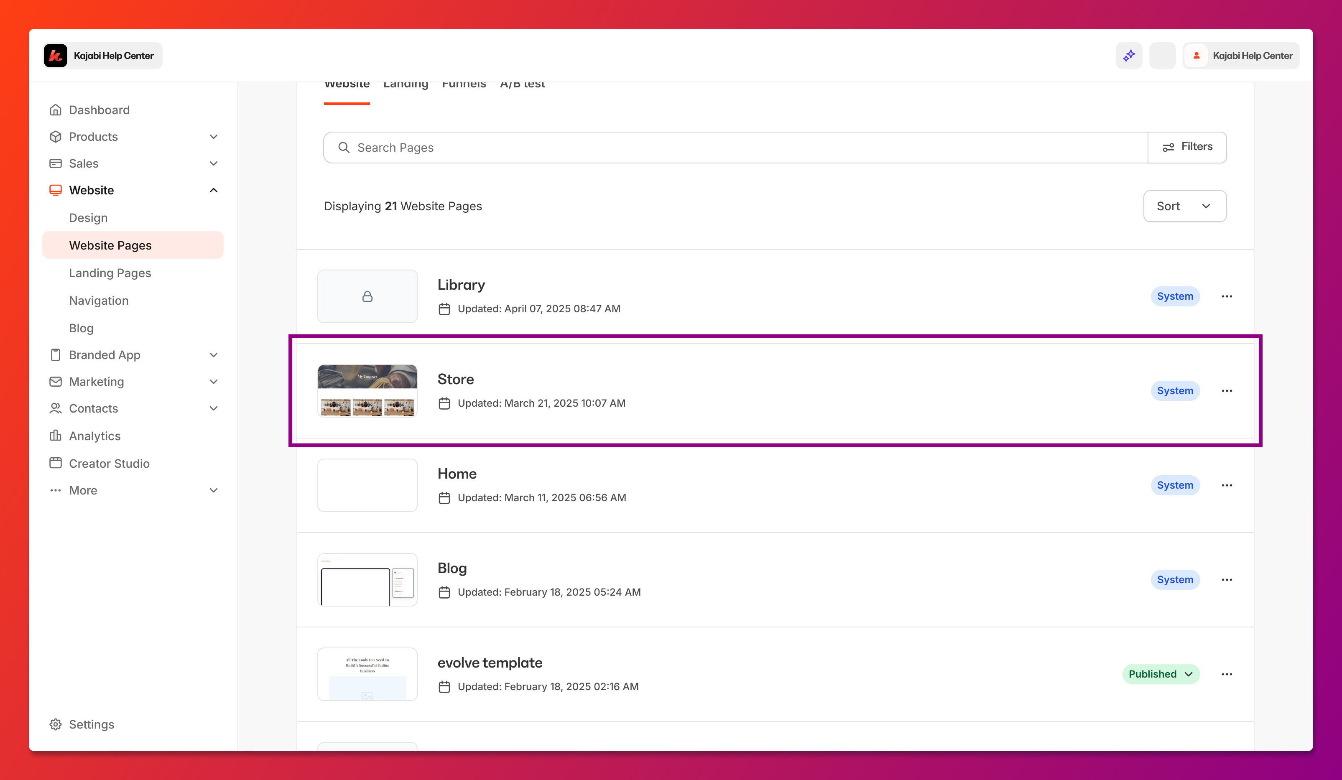Expand the Branded App chevron
Screen dimensions: 1342x780
[x=214, y=354]
